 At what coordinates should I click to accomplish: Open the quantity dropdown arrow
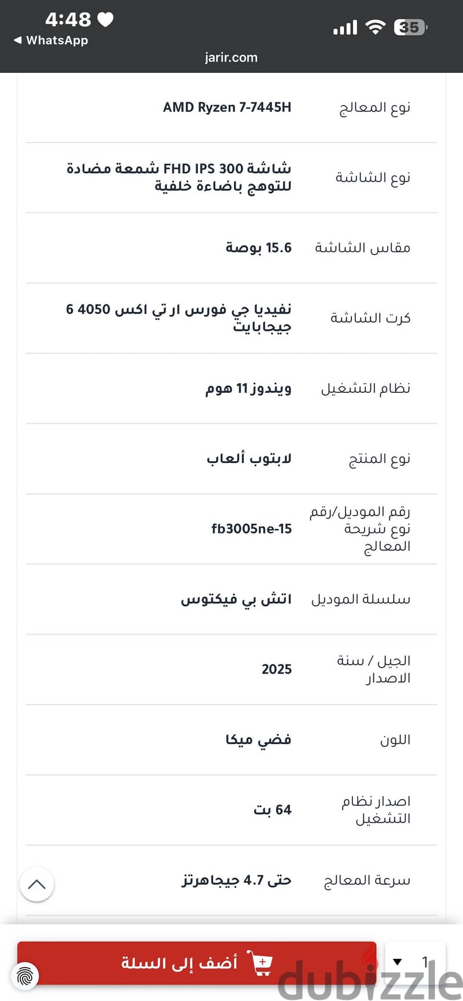point(398,962)
